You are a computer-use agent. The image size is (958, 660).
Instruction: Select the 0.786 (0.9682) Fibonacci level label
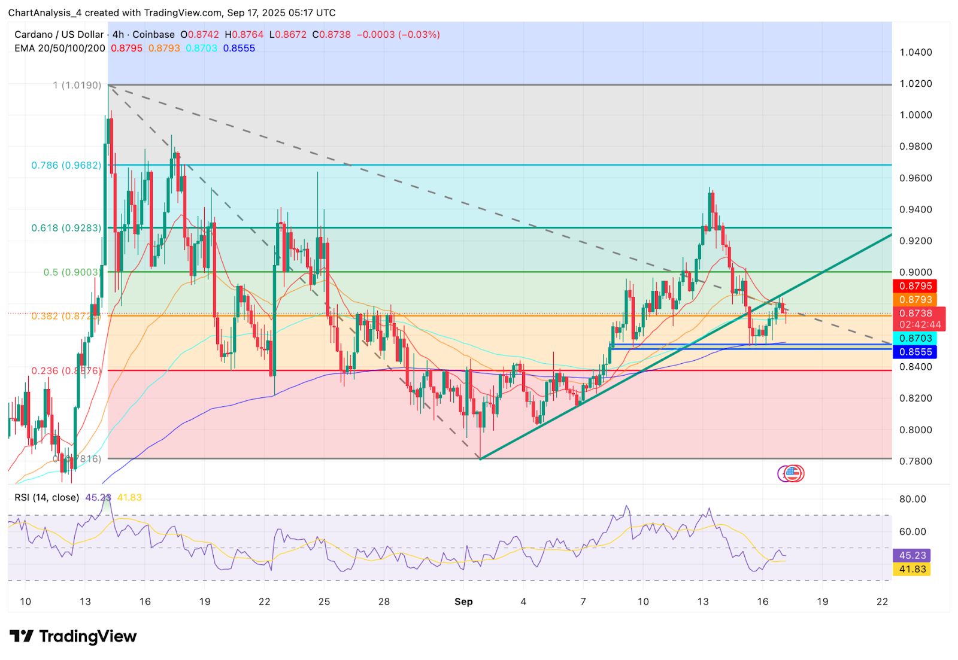coord(66,165)
